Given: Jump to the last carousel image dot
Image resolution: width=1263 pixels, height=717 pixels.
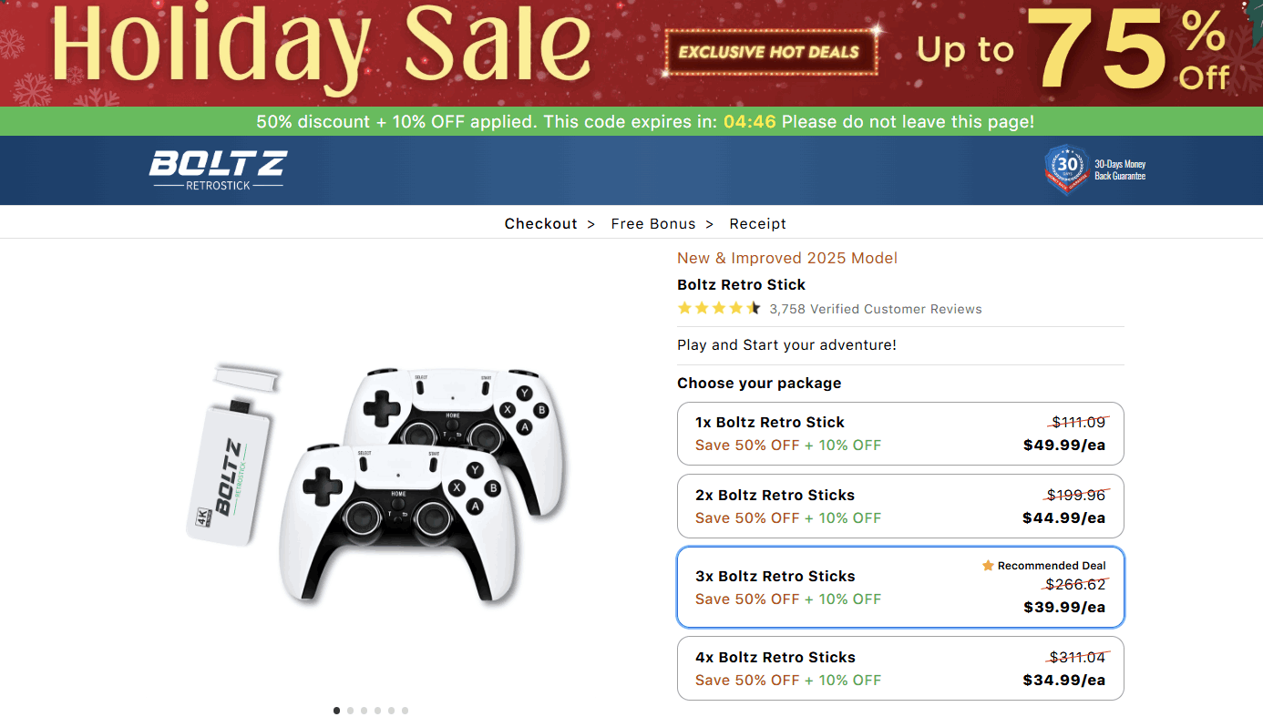Looking at the screenshot, I should [x=406, y=711].
